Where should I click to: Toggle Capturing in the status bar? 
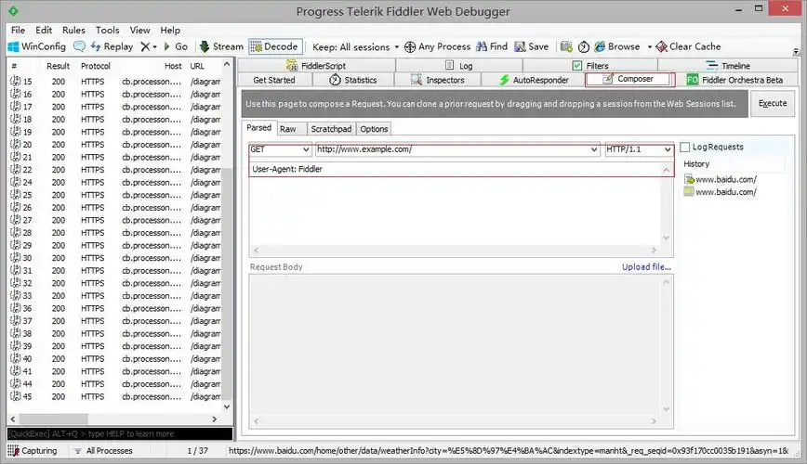pos(33,451)
